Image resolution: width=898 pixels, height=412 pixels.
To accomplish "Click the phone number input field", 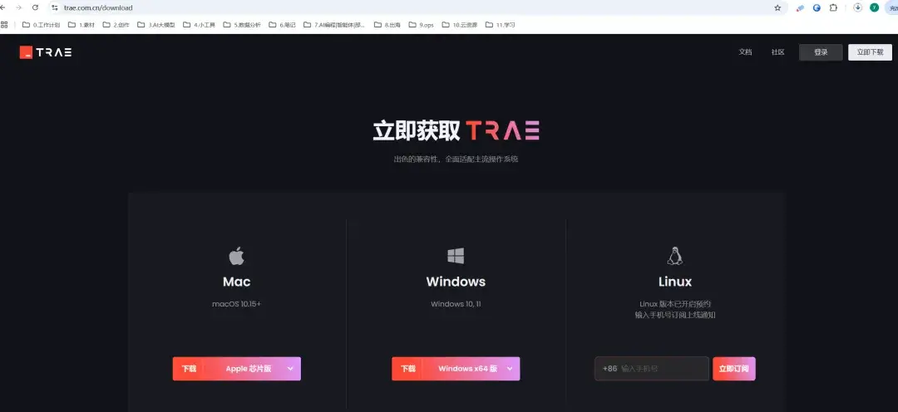I will [652, 369].
